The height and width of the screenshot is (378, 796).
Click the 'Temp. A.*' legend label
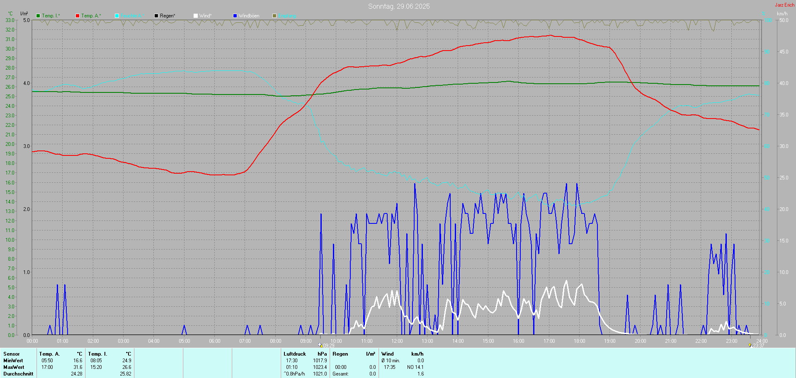tap(91, 16)
